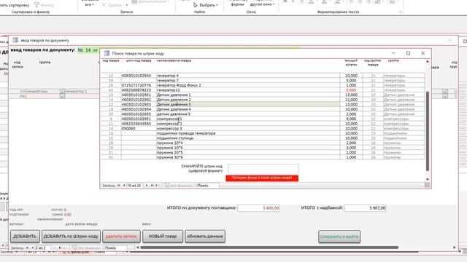Click the НОВЫЙ товар button
Viewport: 467px width, 262px height.
point(163,237)
